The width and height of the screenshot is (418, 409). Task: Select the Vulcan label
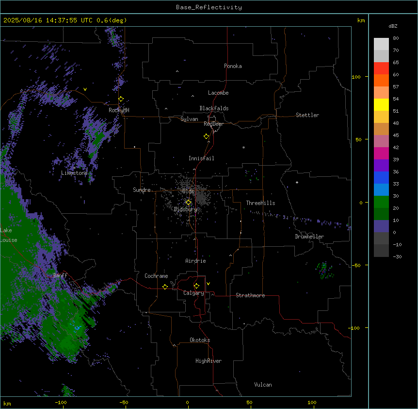click(263, 385)
